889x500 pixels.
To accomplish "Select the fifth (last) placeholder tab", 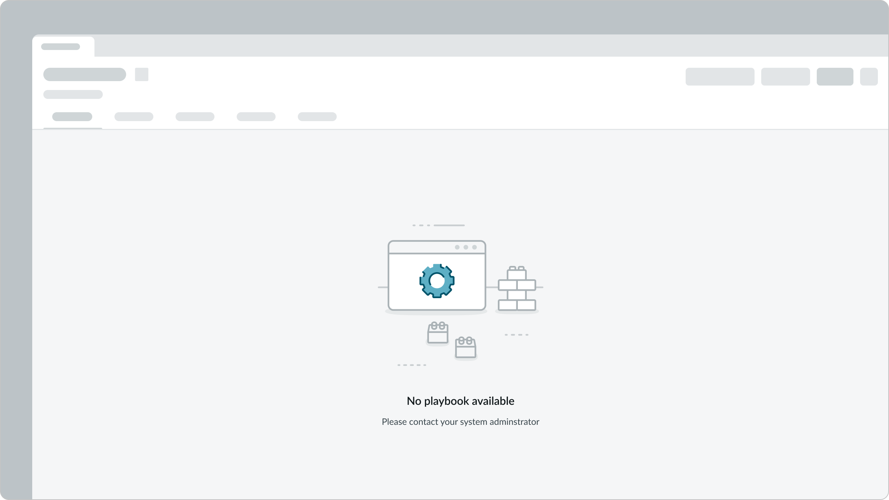I will point(317,117).
